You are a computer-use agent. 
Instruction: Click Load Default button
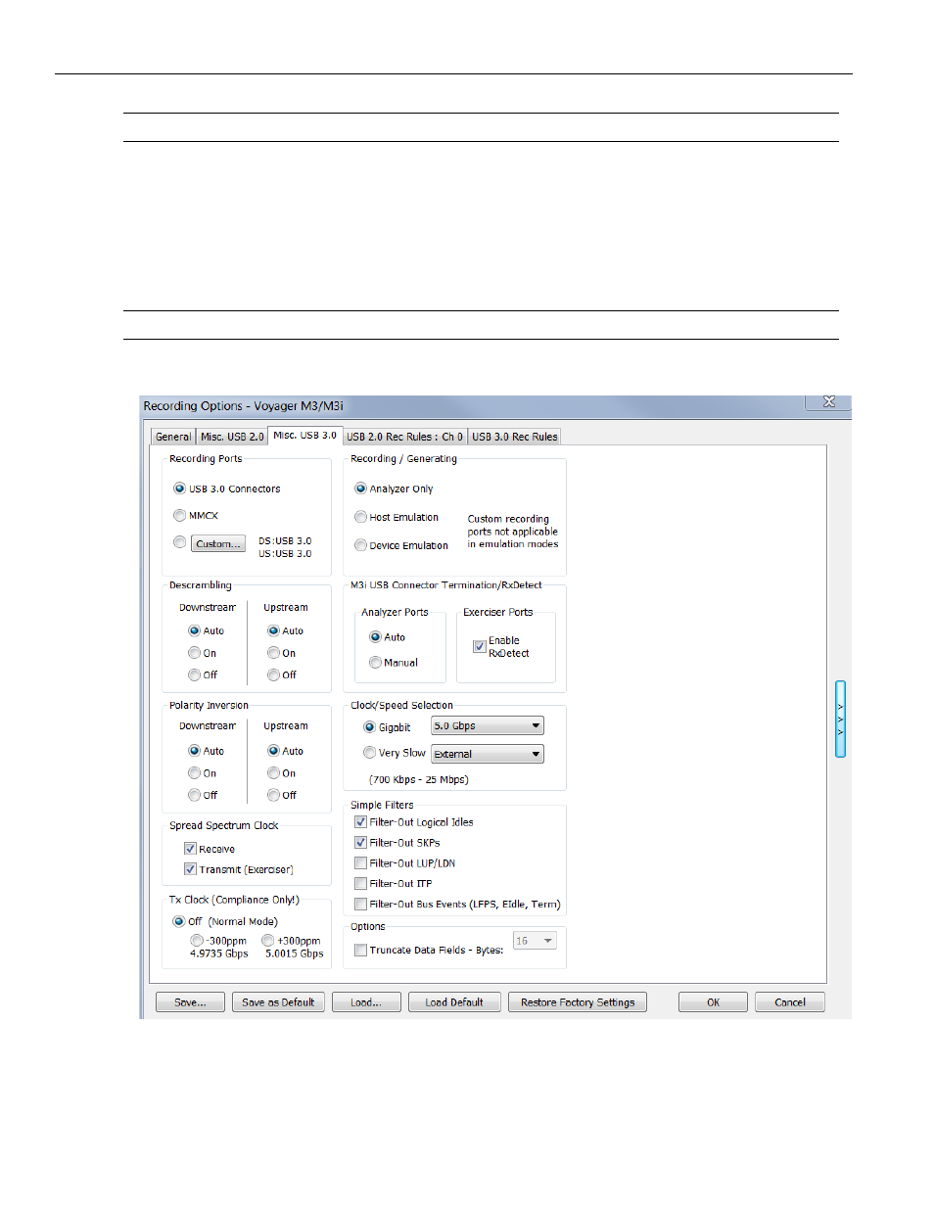point(454,1002)
